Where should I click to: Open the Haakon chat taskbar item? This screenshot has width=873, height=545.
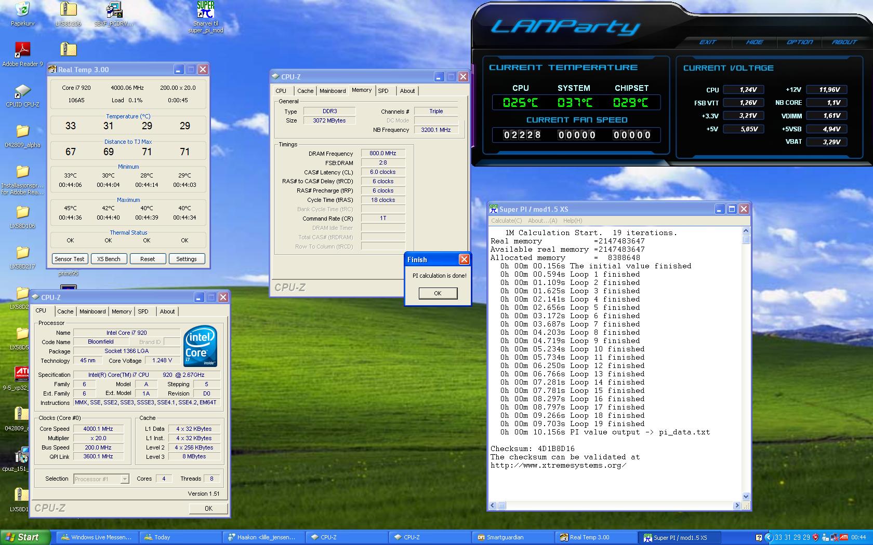click(x=263, y=537)
